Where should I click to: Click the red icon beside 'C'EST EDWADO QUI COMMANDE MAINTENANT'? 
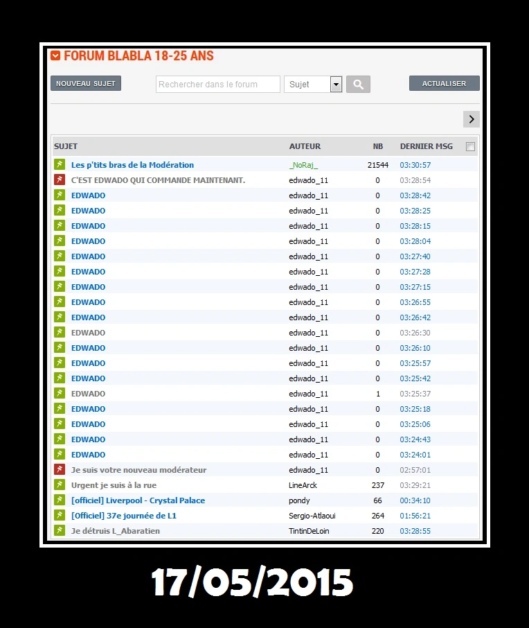click(60, 180)
